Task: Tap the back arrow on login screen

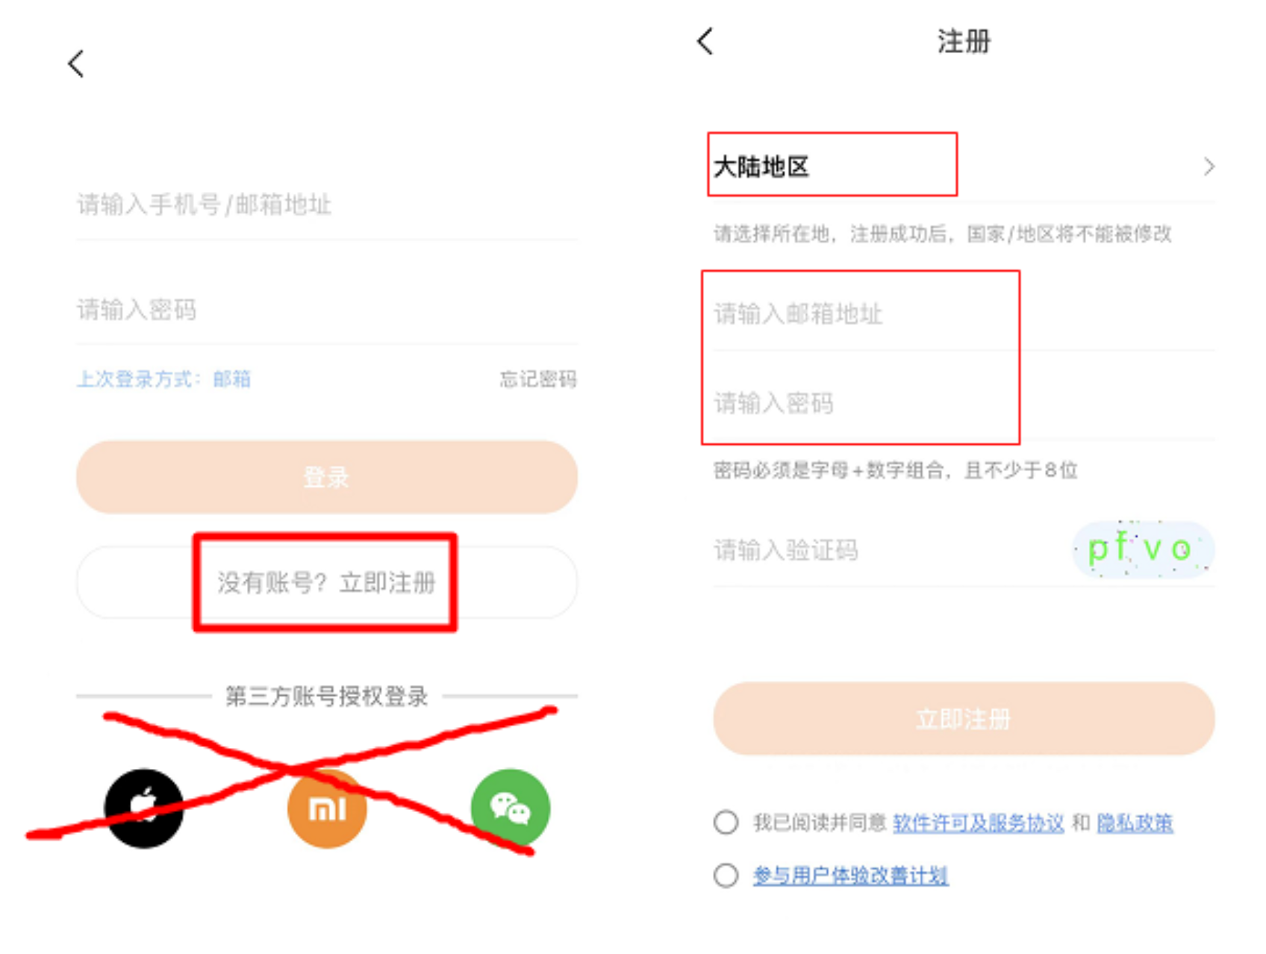Action: pos(76,64)
